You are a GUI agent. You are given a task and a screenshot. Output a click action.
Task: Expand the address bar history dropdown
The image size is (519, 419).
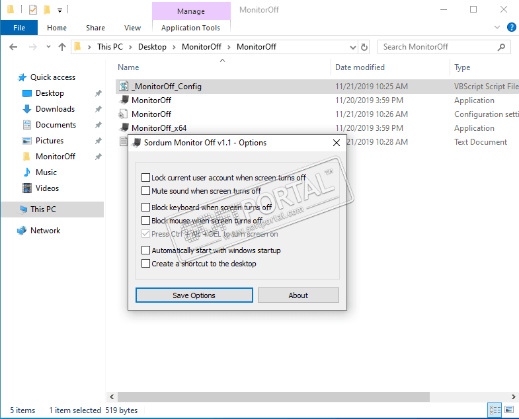[353, 48]
